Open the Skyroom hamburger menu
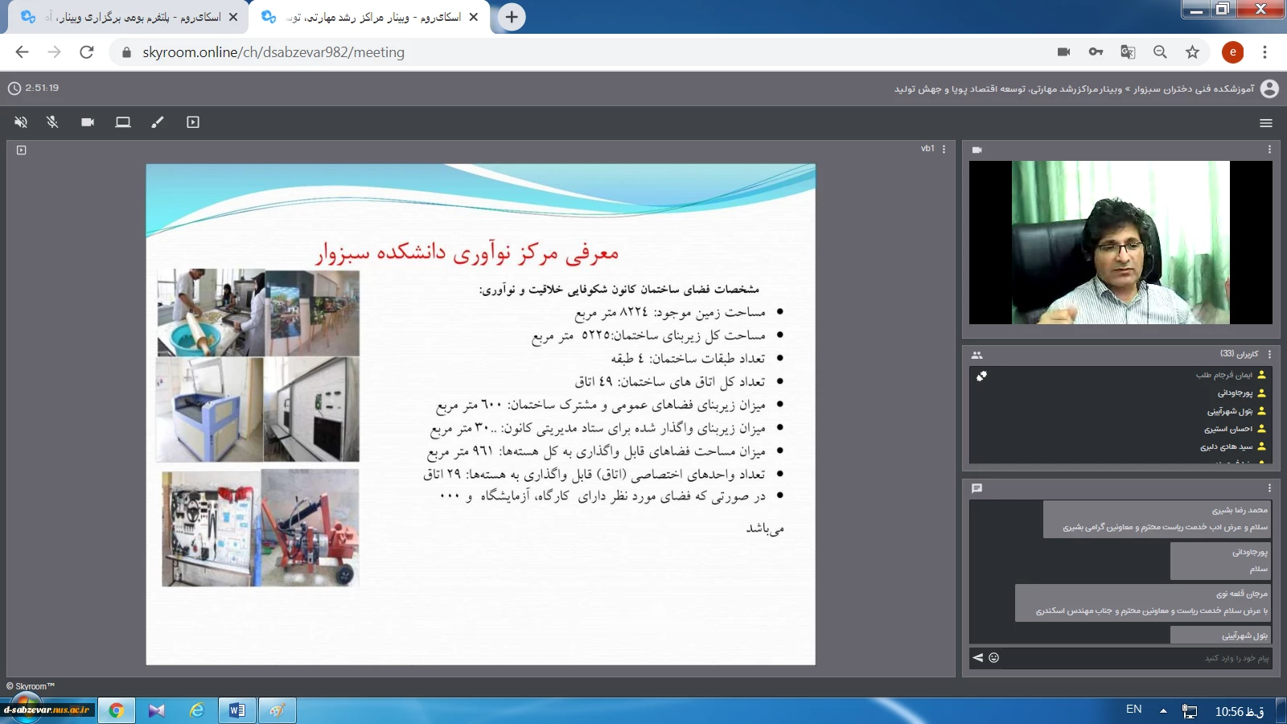Screen dimensions: 1287x724 [x=1265, y=123]
